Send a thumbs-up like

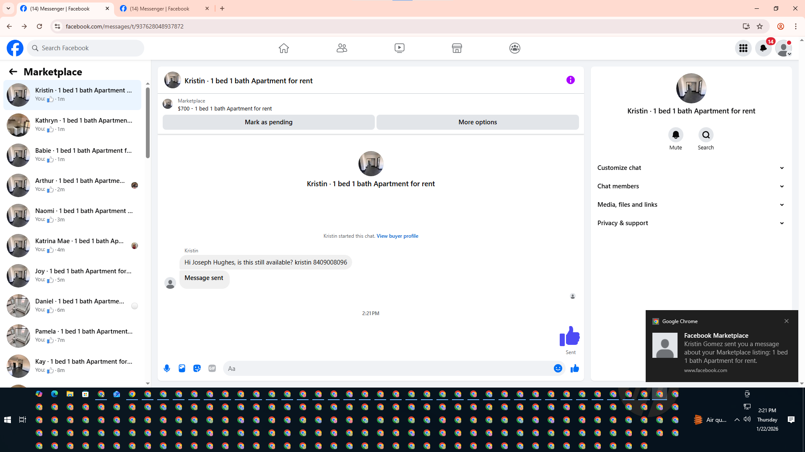click(x=575, y=368)
